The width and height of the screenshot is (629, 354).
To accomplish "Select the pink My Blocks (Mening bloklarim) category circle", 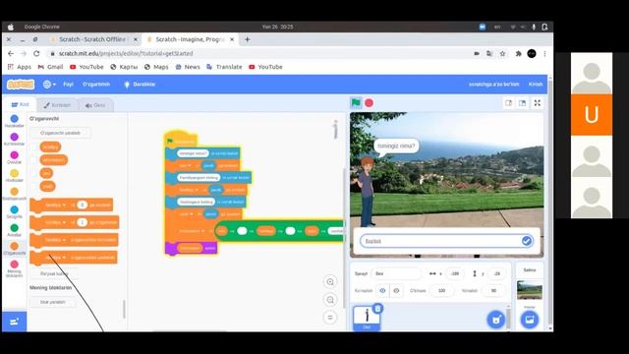I will 15,265.
